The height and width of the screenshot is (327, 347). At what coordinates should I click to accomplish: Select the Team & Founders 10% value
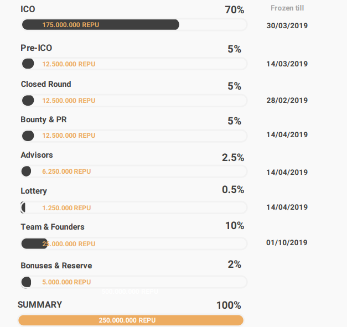tap(234, 226)
